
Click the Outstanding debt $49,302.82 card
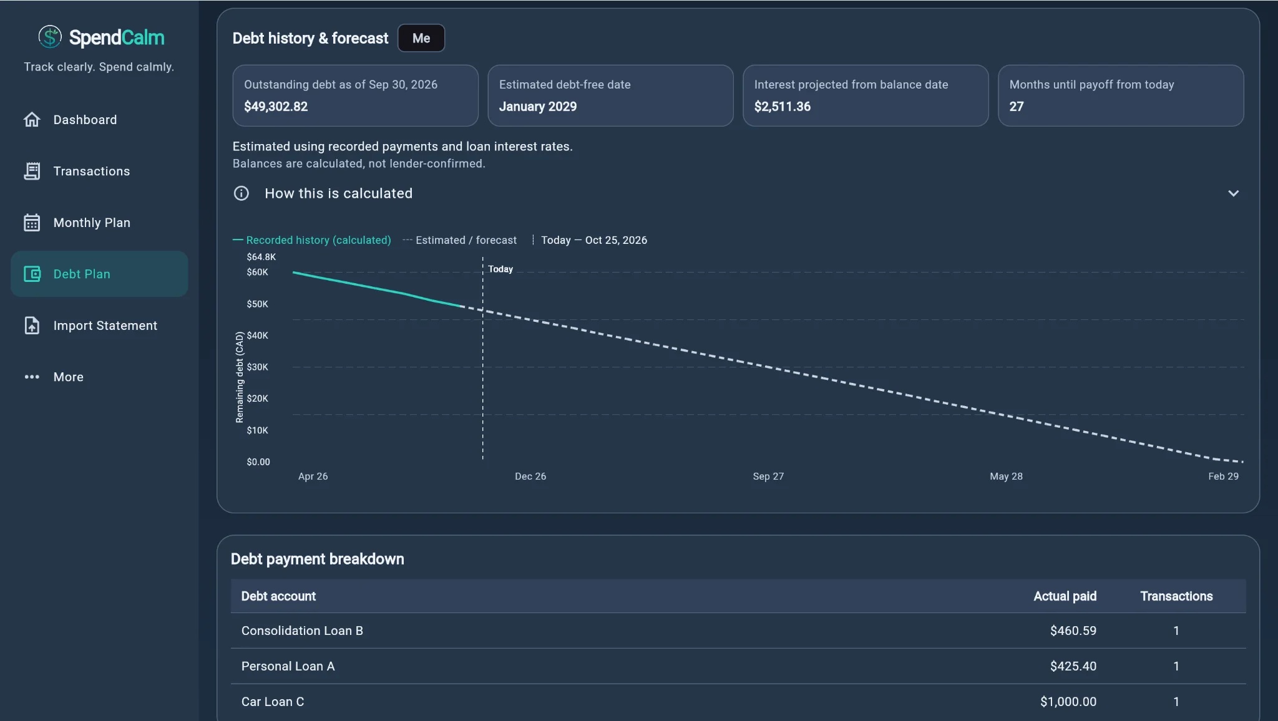click(355, 95)
